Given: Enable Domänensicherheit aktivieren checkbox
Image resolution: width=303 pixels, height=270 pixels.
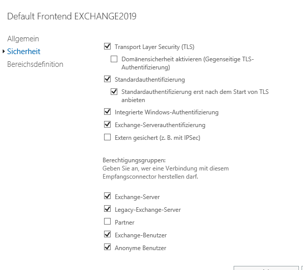Looking at the screenshot, I should click(x=114, y=59).
